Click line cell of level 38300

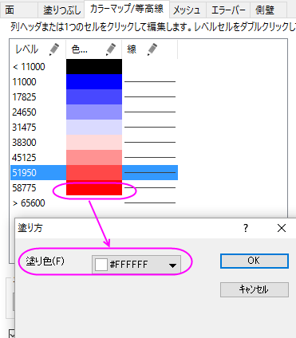click(150, 142)
